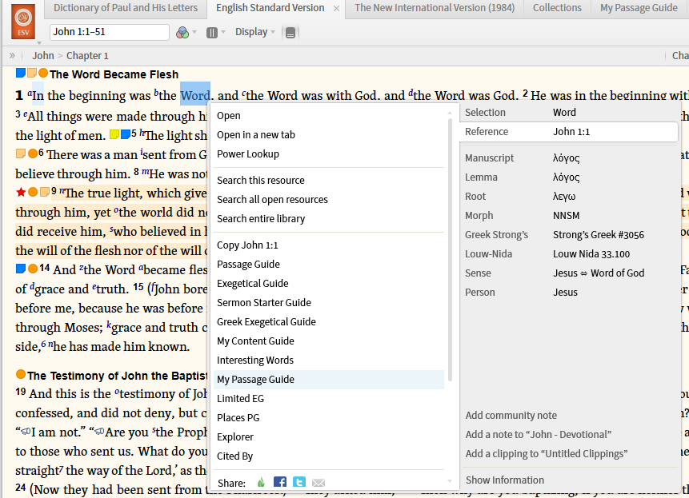Select Explorer entry
This screenshot has height=498, width=689.
329,437
